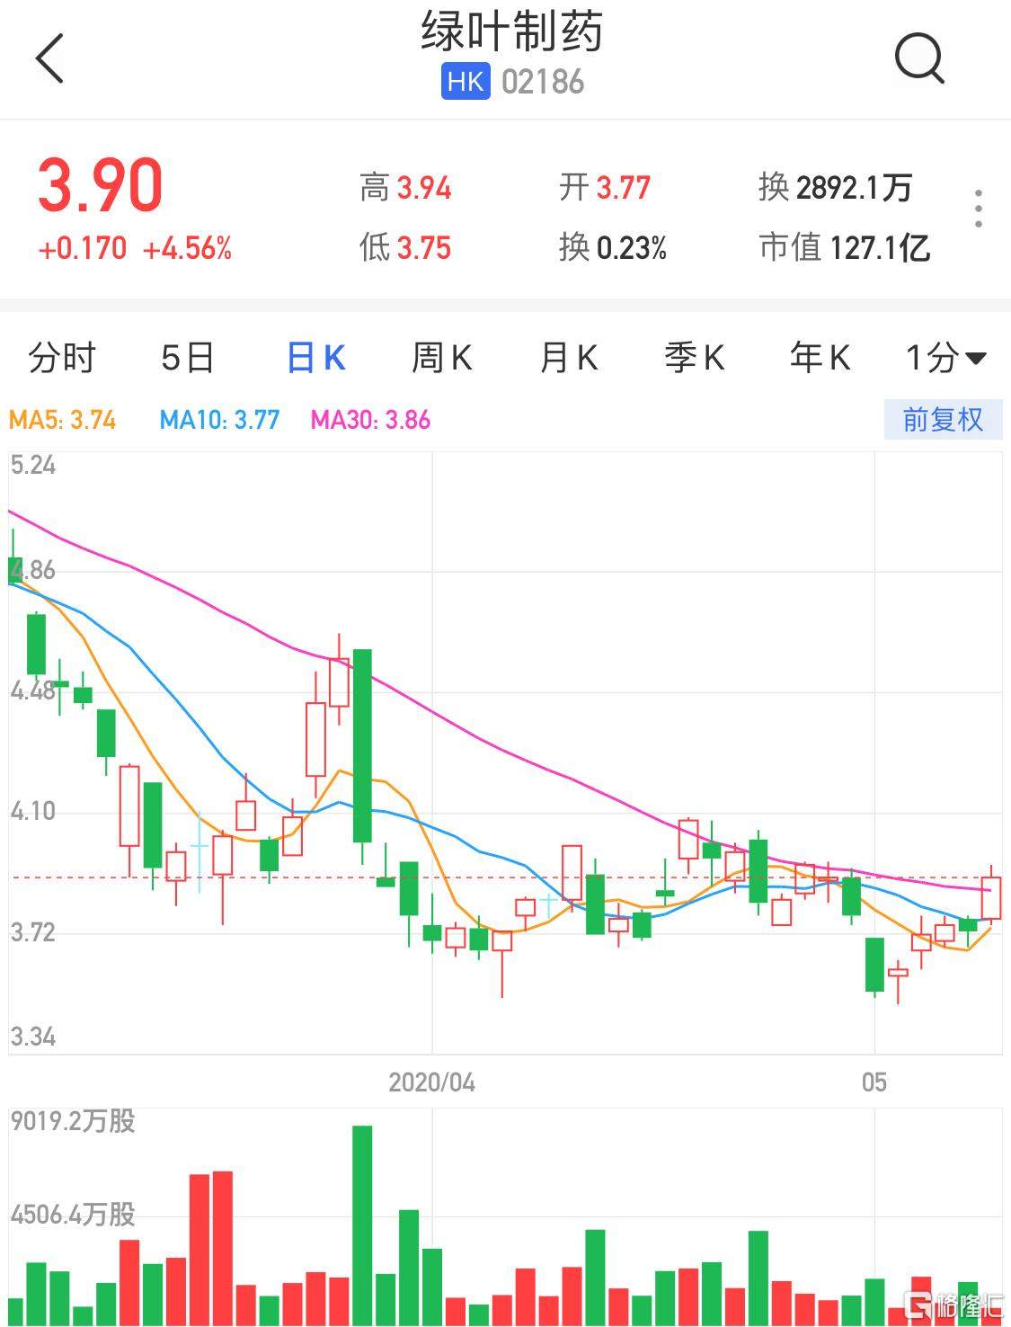The image size is (1011, 1327).
Task: Tap the 4506.4万股 volume axis label
Action: [73, 1215]
